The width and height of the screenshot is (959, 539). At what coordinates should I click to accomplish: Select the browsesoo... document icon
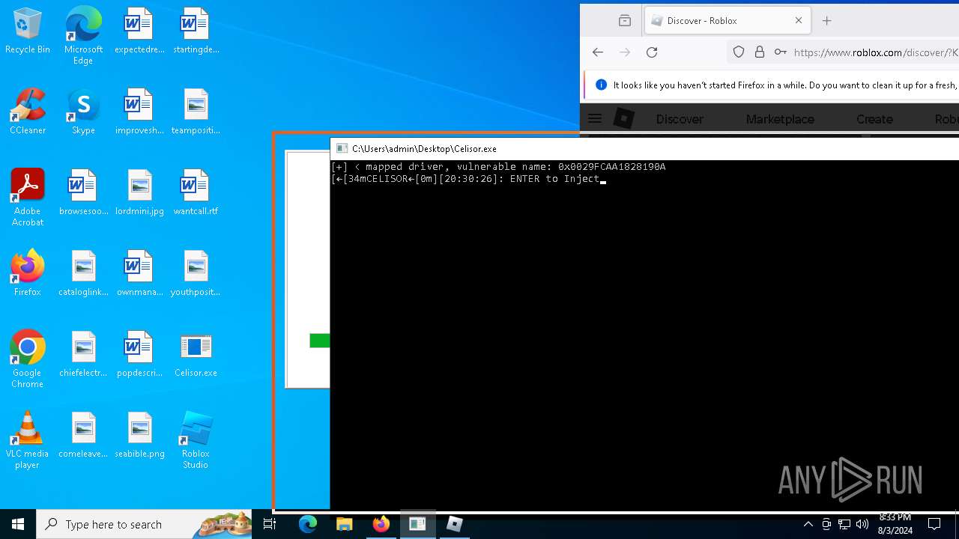point(83,193)
